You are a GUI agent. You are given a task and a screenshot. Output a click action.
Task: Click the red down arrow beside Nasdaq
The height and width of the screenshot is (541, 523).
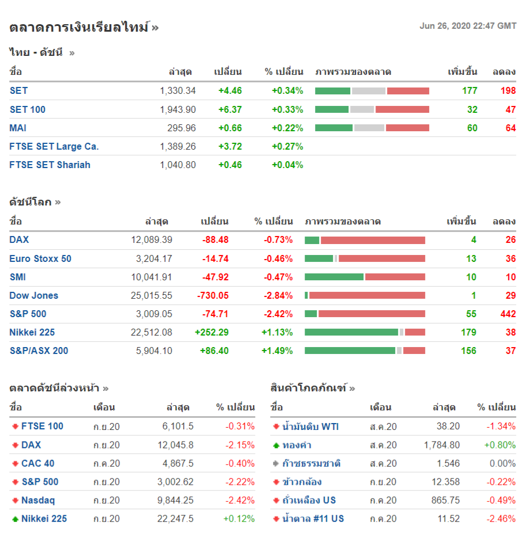click(x=15, y=501)
